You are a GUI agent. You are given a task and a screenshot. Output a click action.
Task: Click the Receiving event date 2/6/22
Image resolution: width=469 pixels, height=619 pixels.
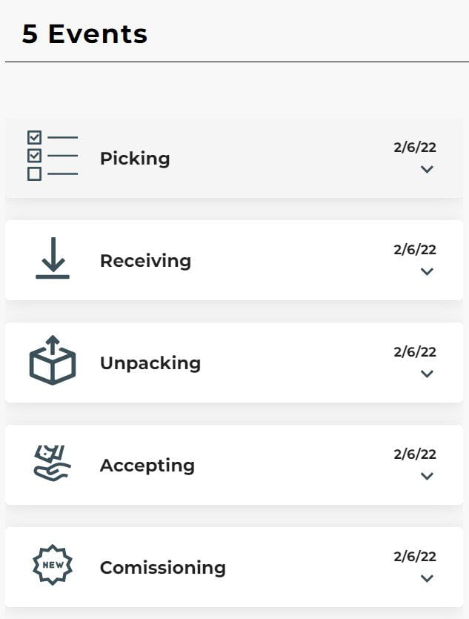coord(415,250)
